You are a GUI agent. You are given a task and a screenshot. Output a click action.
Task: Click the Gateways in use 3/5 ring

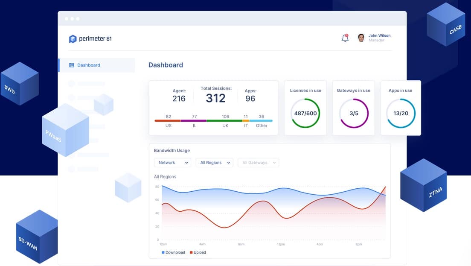[354, 113]
